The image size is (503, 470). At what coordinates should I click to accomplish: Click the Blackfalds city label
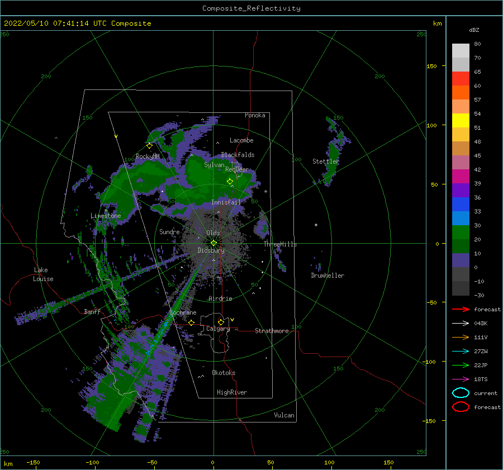(x=238, y=155)
